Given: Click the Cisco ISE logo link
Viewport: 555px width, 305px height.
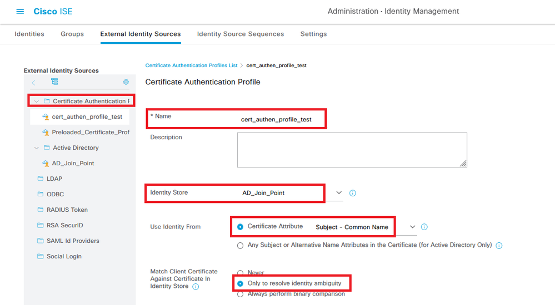Looking at the screenshot, I should tap(53, 11).
